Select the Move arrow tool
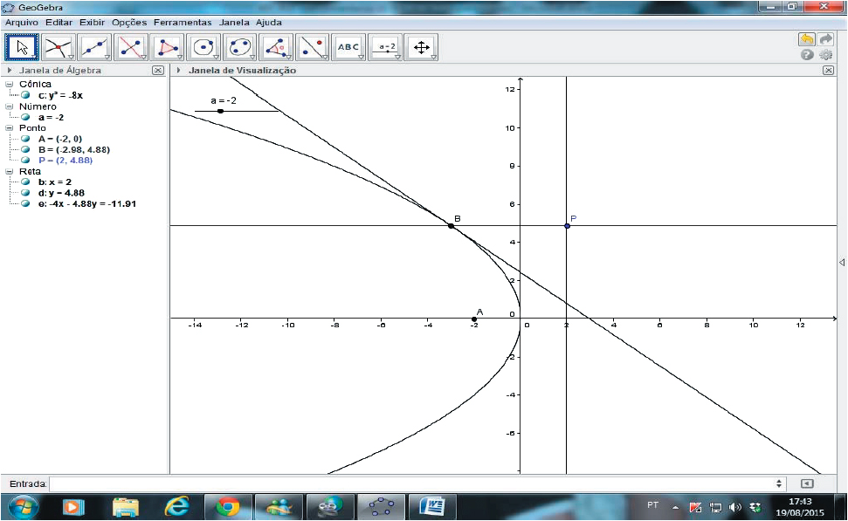 22,47
